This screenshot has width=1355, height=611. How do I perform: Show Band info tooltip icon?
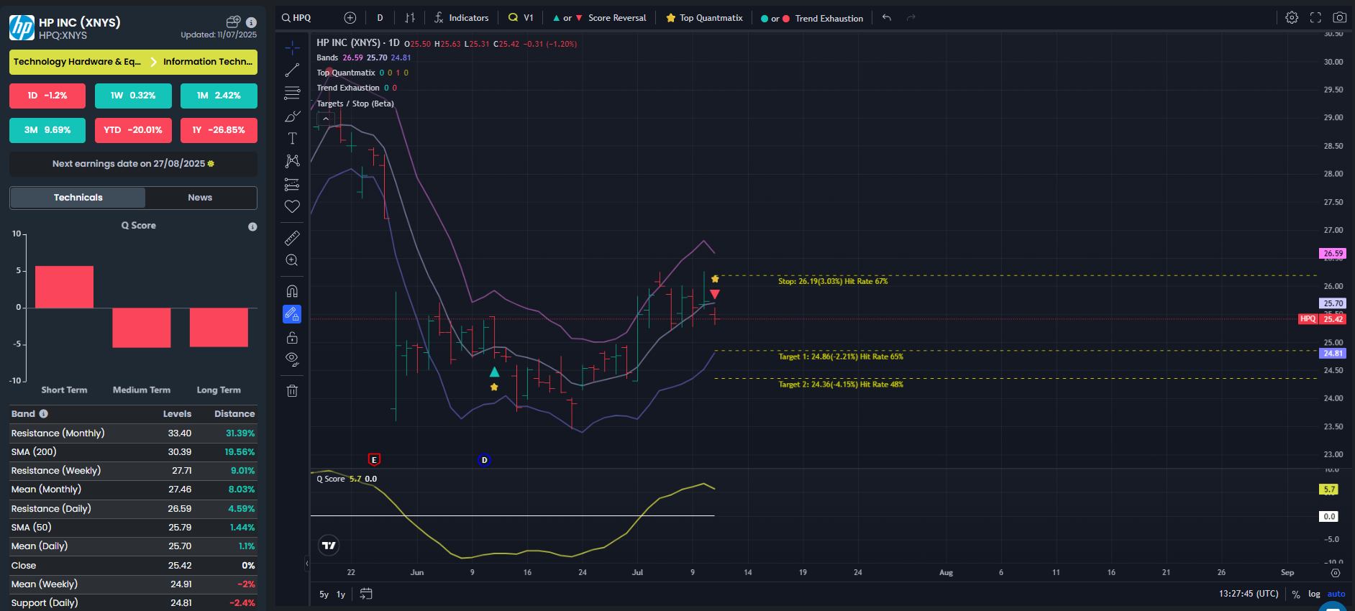(44, 413)
